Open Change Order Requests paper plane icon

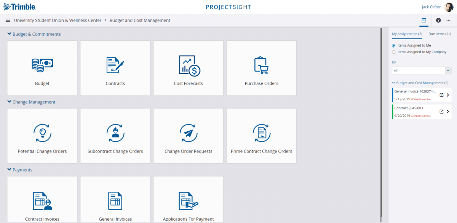tap(188, 133)
